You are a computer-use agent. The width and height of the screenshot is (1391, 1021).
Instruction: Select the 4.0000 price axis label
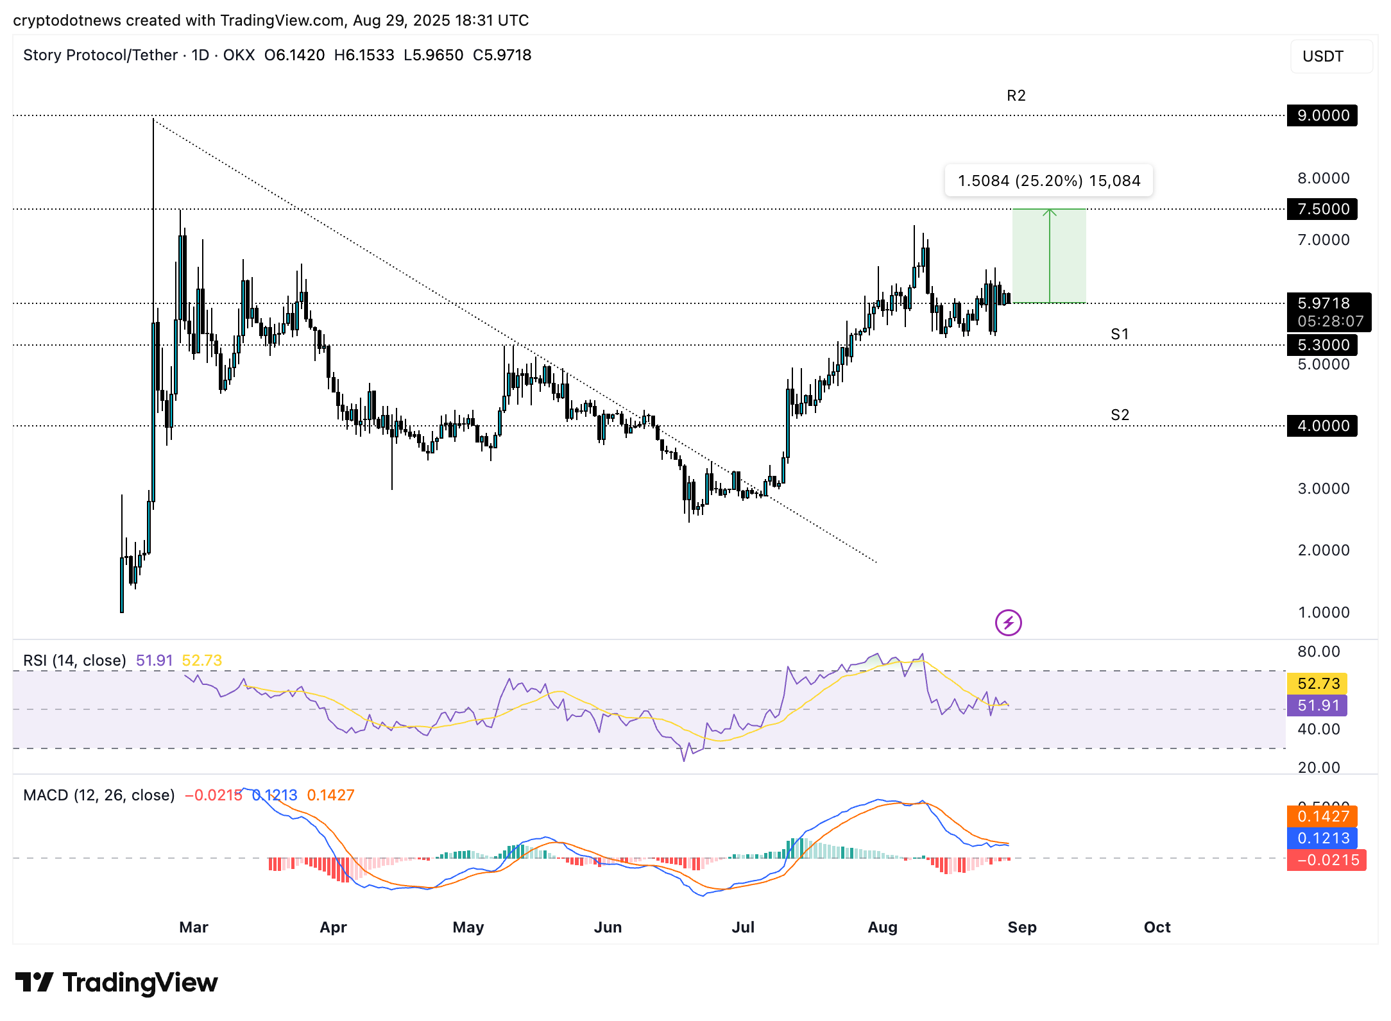(1322, 426)
